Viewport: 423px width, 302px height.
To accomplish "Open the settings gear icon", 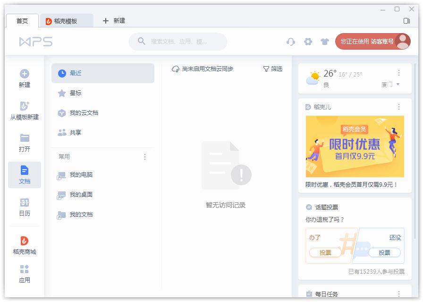I will [x=308, y=42].
